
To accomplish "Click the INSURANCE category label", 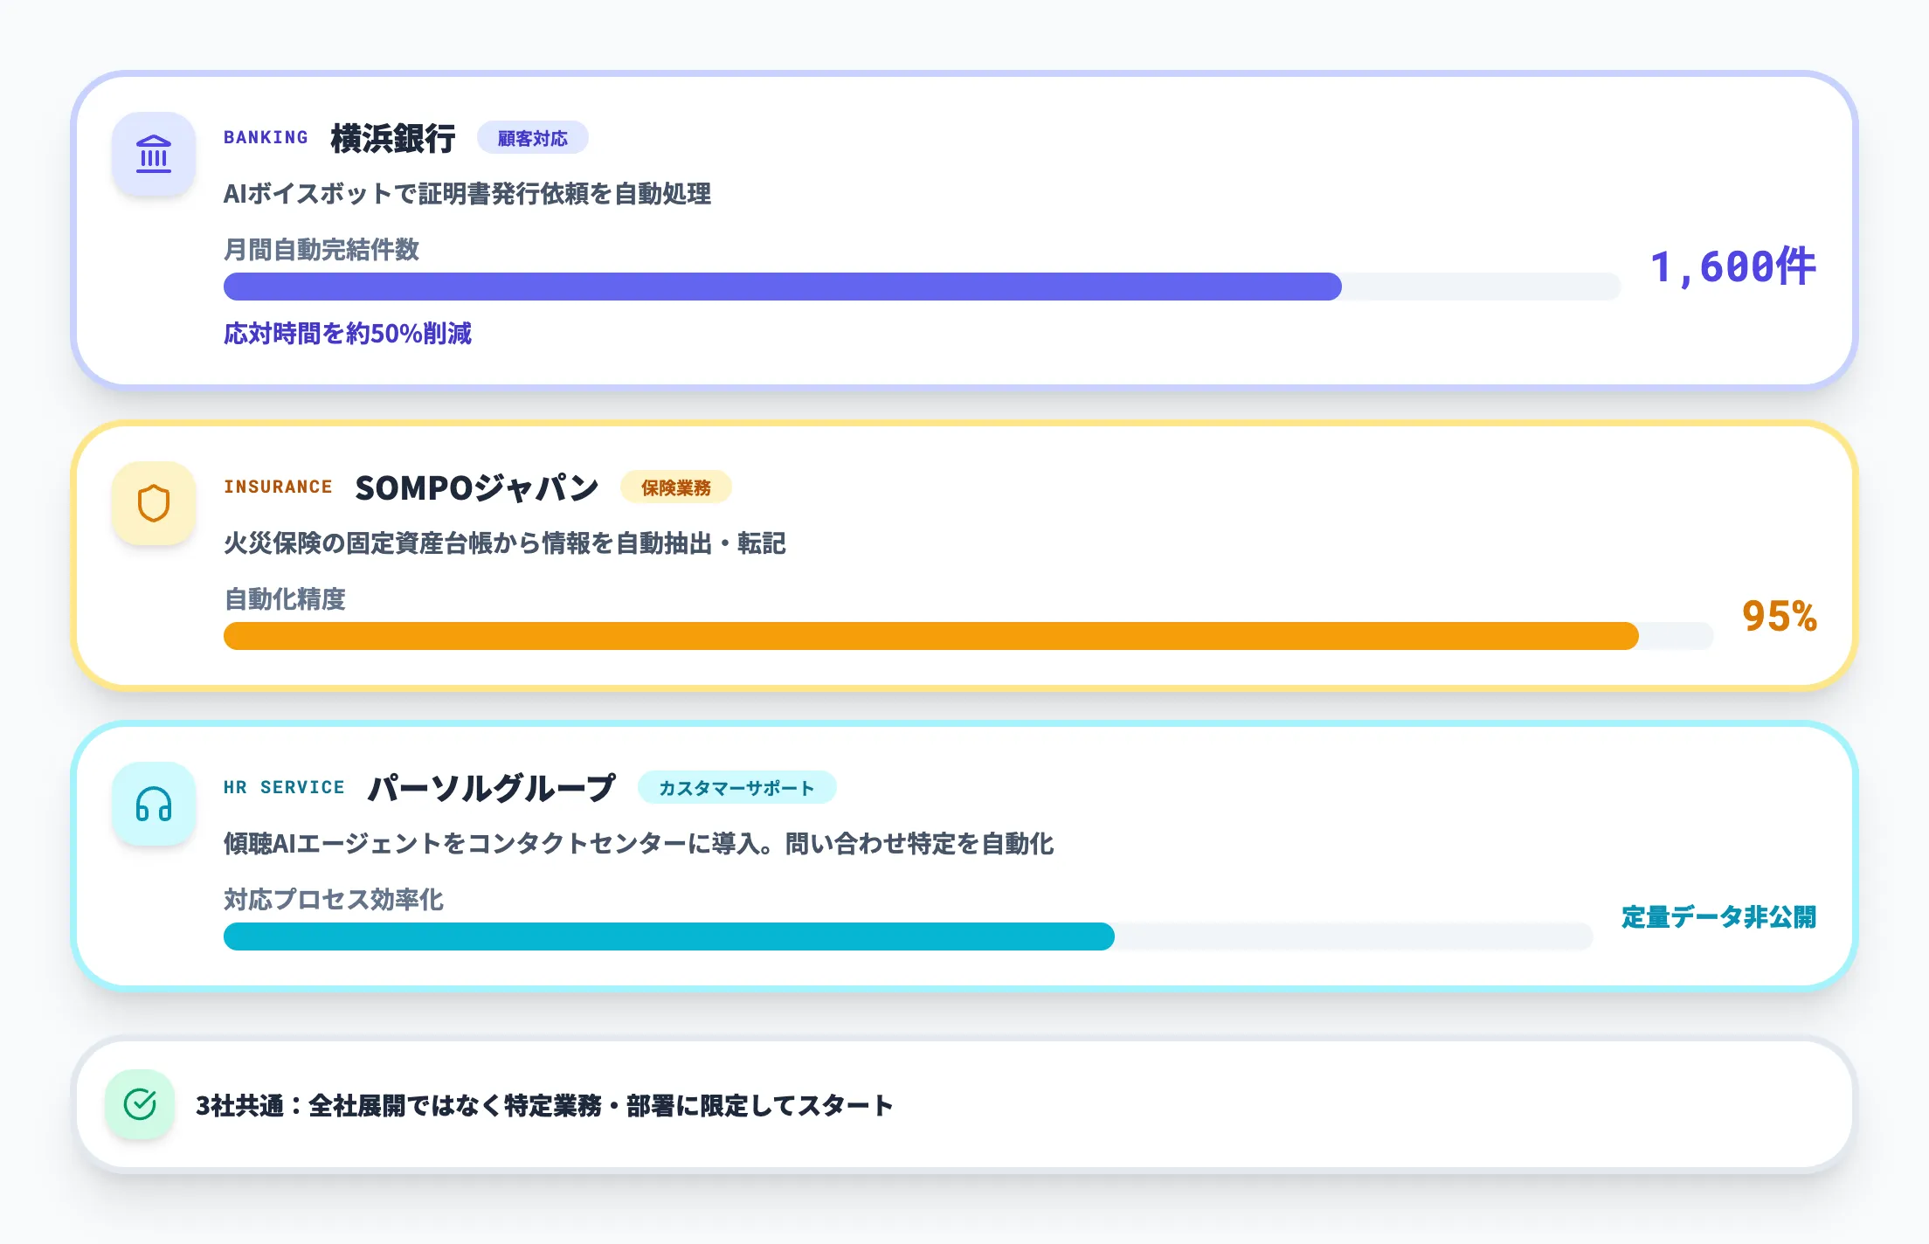I will 278,487.
